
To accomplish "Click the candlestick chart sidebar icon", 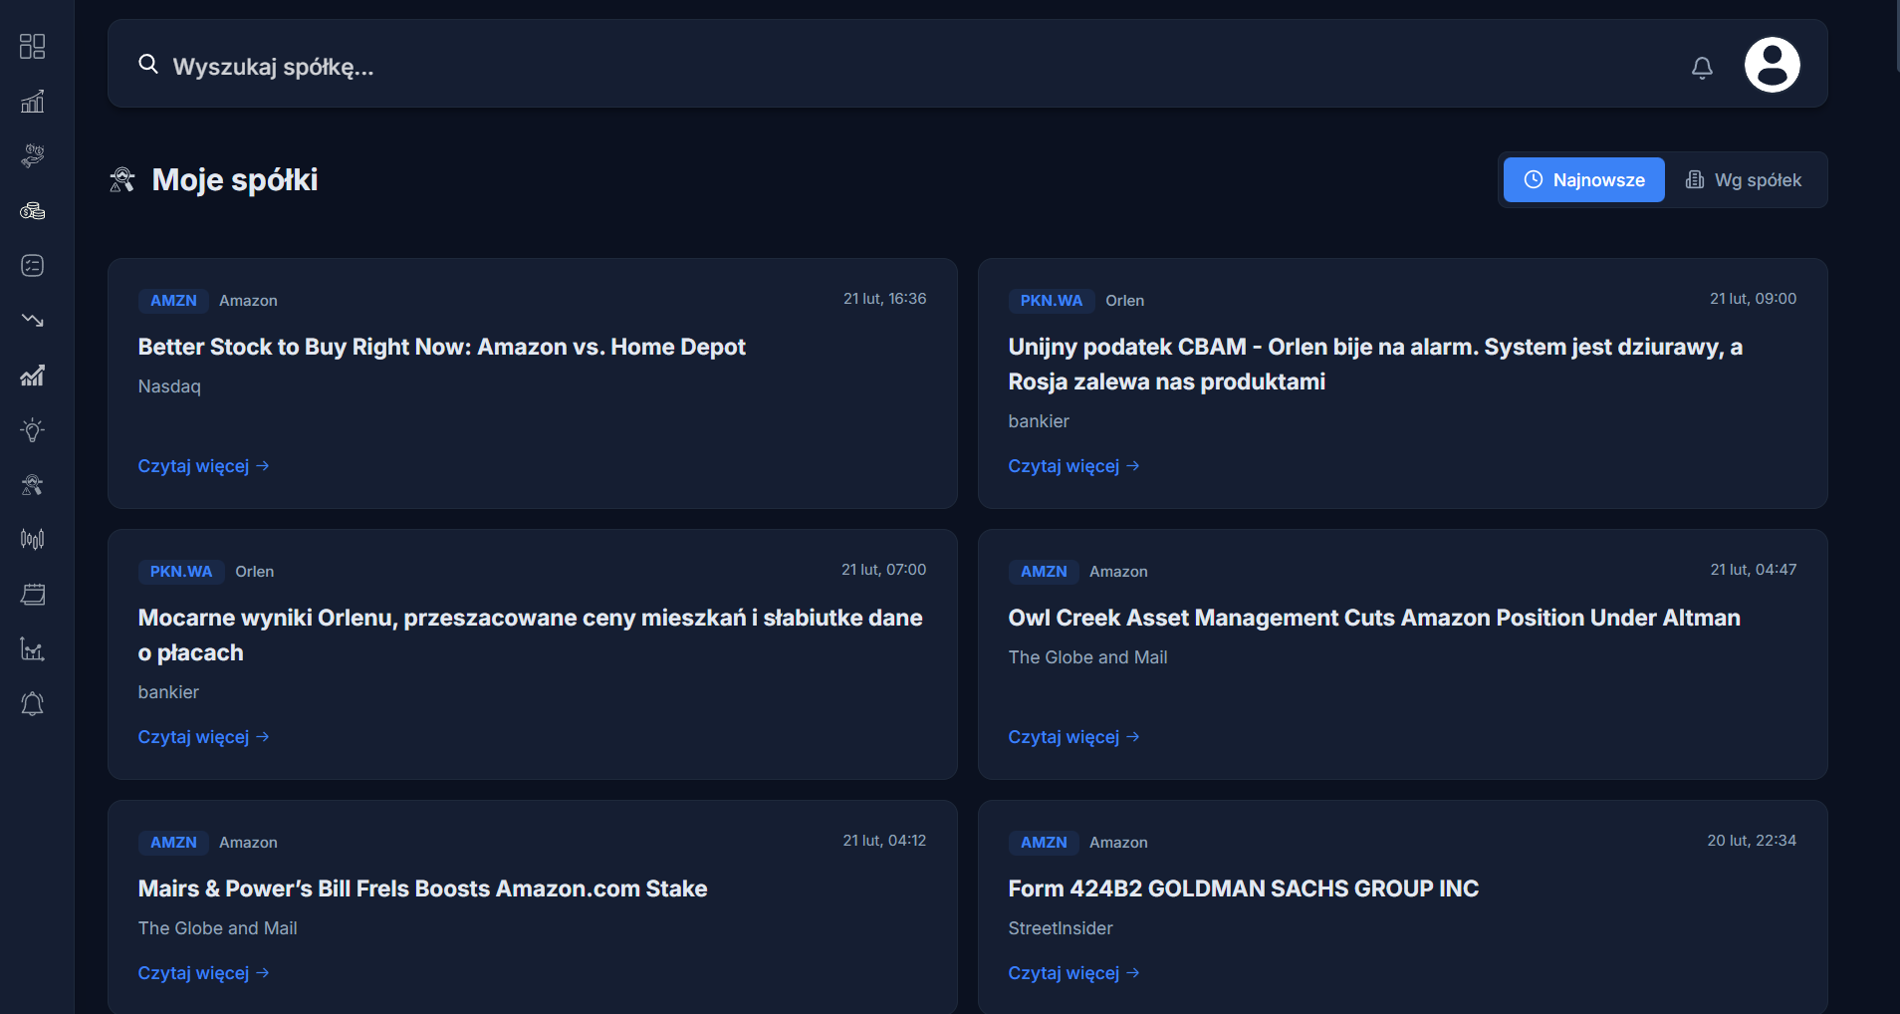I will tap(32, 539).
